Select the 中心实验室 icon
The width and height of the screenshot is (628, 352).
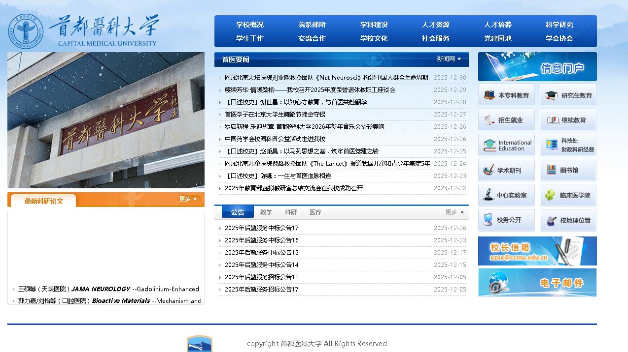coord(506,195)
